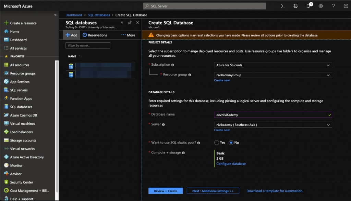351x201 pixels.
Task: Click the Function Apps lightning icon
Action: (x=6, y=98)
